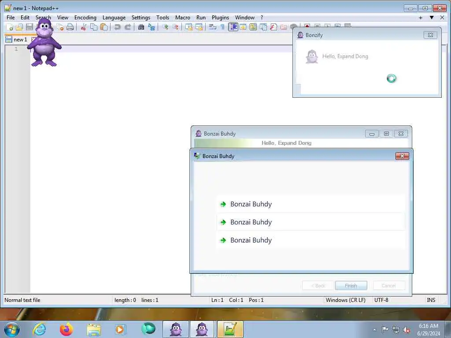Click the purple Bonzi gorilla character

[x=44, y=43]
